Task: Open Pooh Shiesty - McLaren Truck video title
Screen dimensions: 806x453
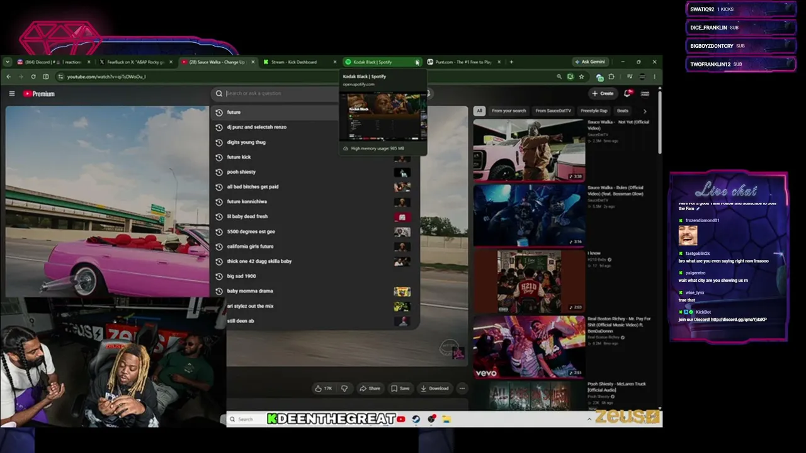Action: (x=616, y=387)
